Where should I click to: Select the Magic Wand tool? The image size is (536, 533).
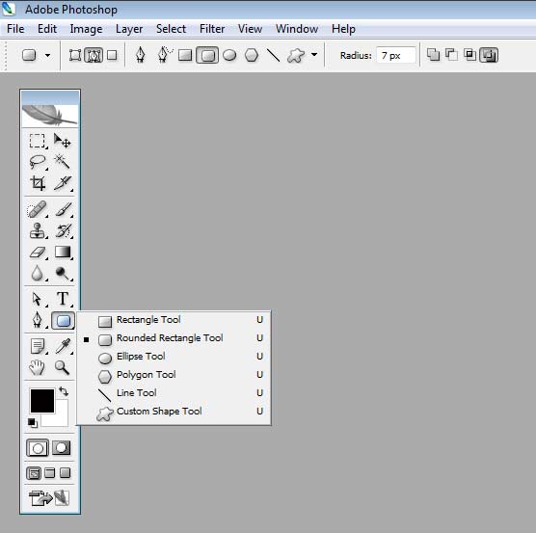pyautogui.click(x=63, y=162)
